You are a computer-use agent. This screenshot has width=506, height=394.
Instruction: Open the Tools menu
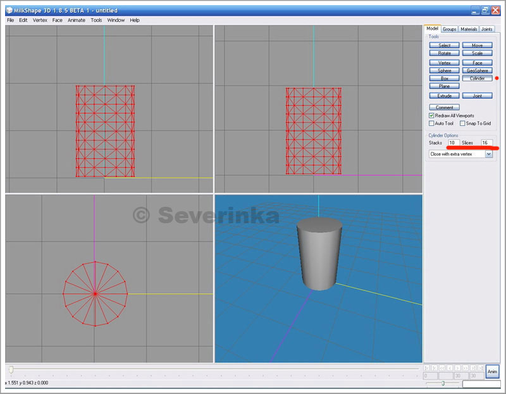pos(96,20)
